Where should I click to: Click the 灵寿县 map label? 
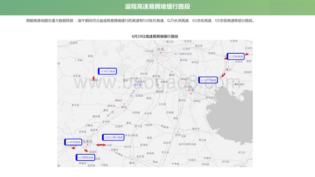click(x=82, y=132)
